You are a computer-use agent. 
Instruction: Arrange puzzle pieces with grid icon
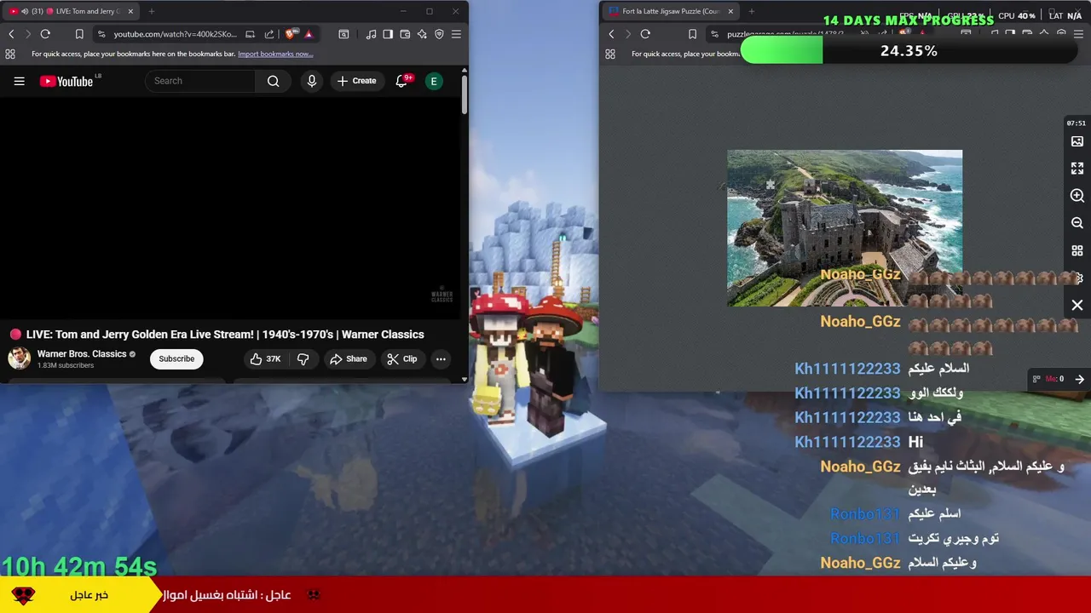pos(1077,251)
